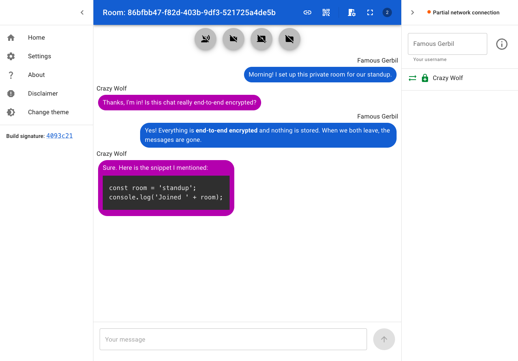518x361 pixels.
Task: Open build signature link 4093c21
Action: coord(60,136)
